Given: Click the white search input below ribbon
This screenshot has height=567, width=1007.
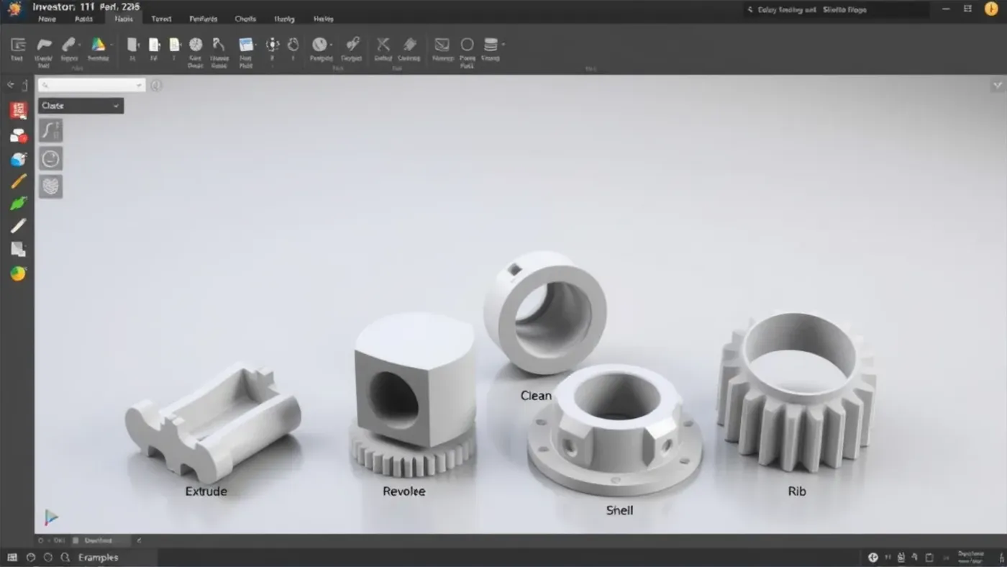Looking at the screenshot, I should point(91,86).
